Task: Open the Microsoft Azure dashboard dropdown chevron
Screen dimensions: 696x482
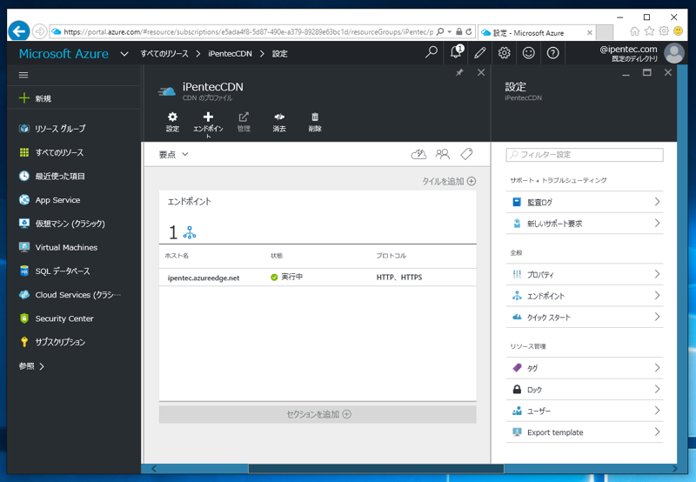Action: tap(124, 54)
